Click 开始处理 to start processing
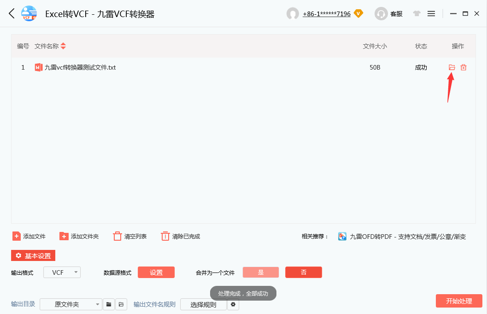The image size is (487, 314). pyautogui.click(x=459, y=301)
